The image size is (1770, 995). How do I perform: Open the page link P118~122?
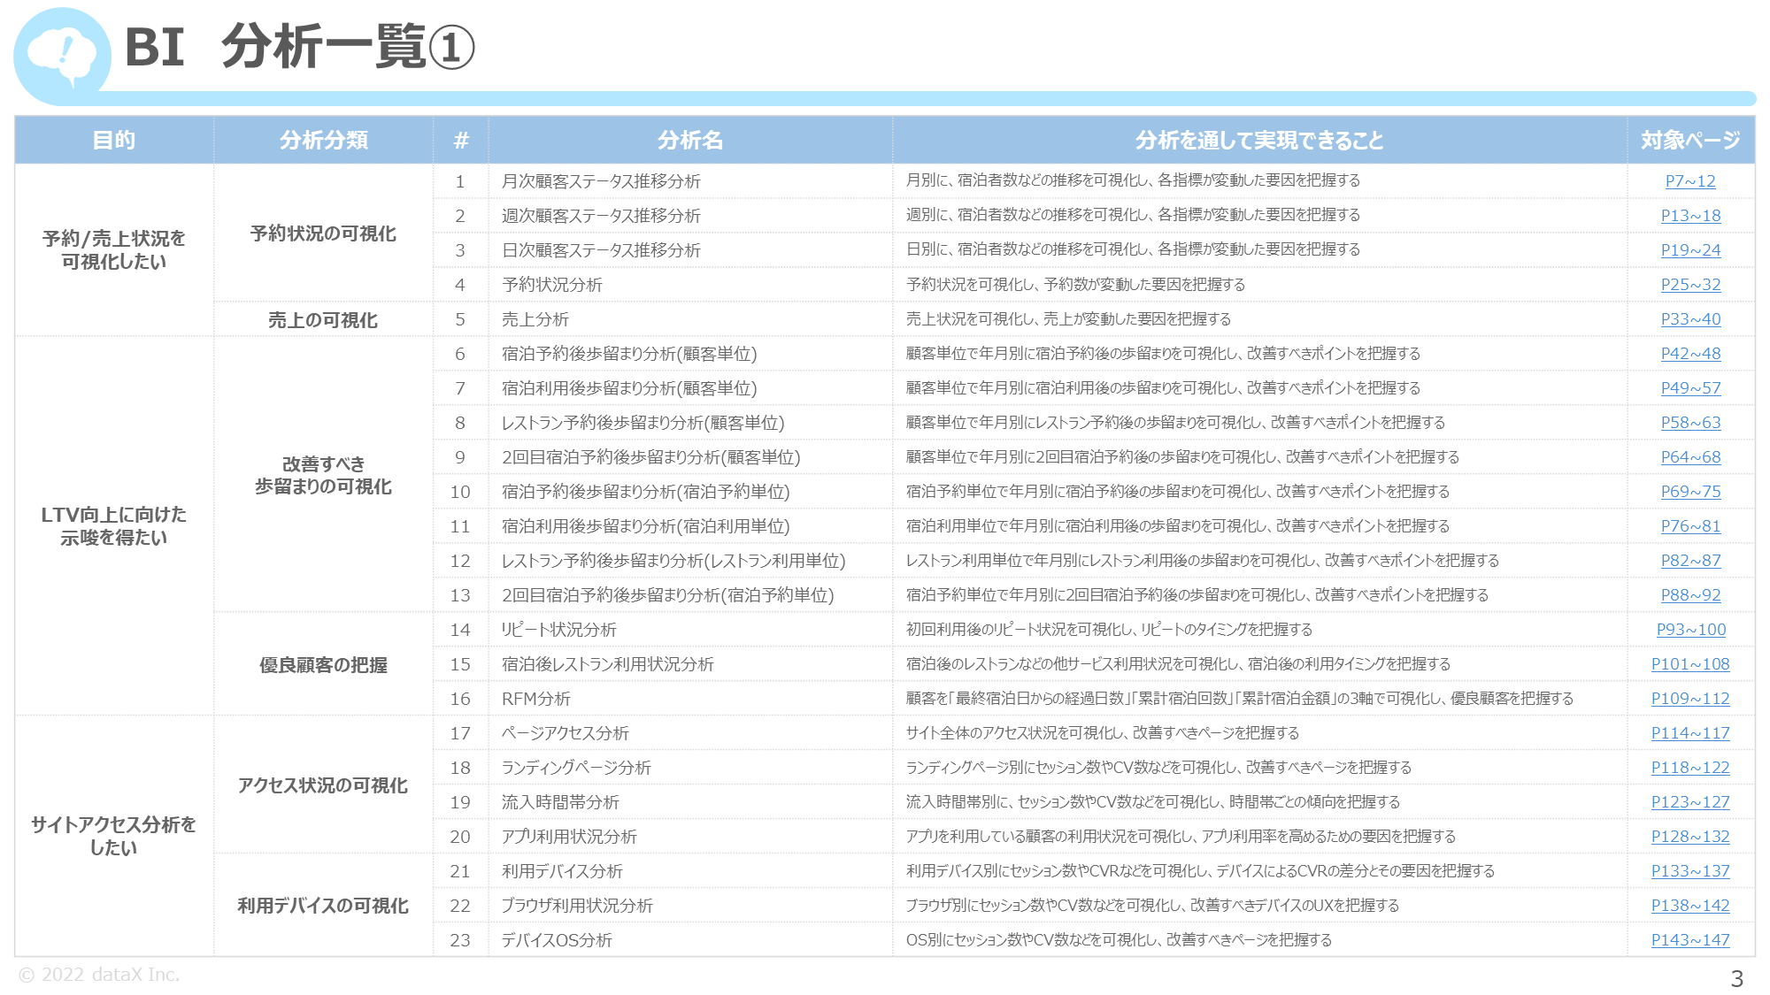point(1690,768)
